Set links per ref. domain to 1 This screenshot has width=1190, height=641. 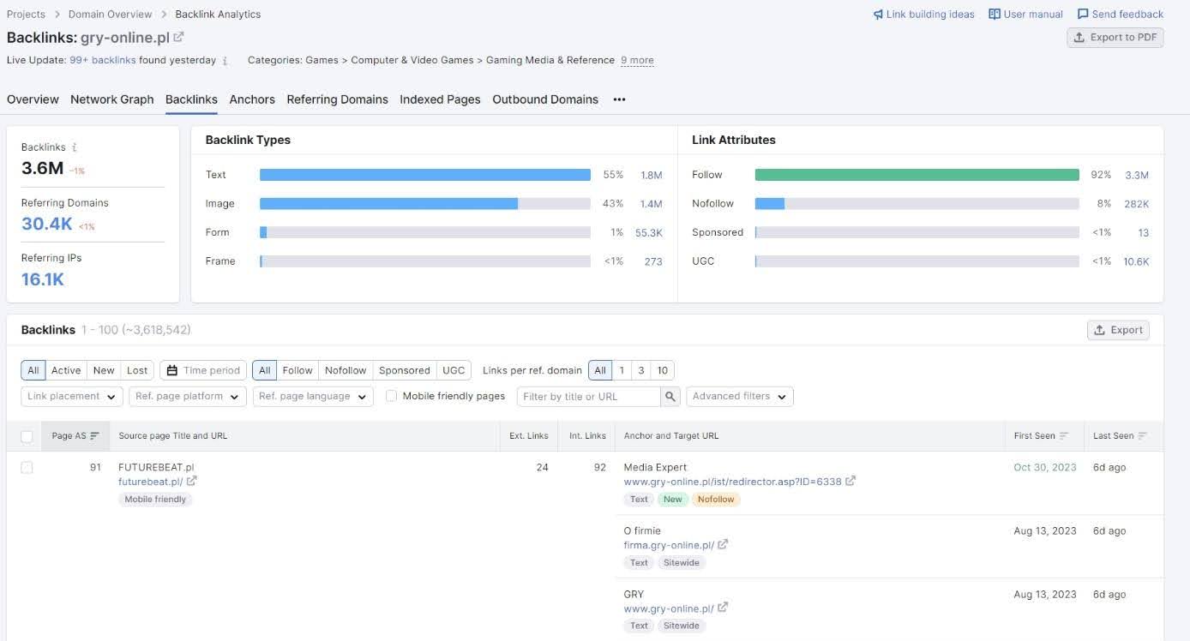(x=622, y=370)
